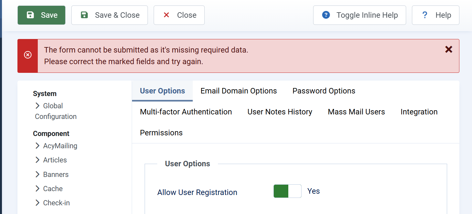Switch to the Password Options tab
The image size is (472, 214).
click(323, 91)
